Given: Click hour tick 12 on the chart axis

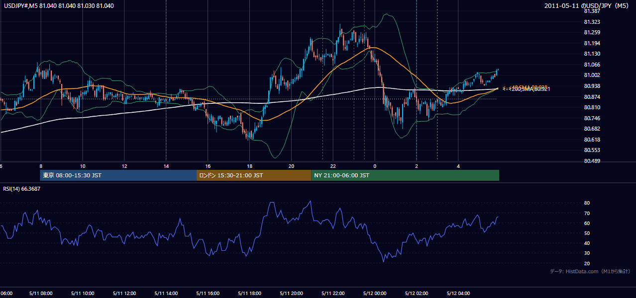Looking at the screenshot, I should [x=124, y=166].
